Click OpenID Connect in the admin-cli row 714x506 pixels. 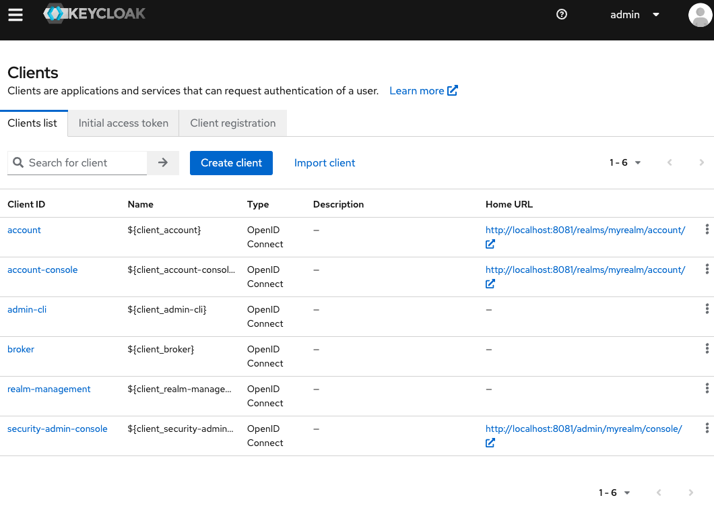coord(265,317)
